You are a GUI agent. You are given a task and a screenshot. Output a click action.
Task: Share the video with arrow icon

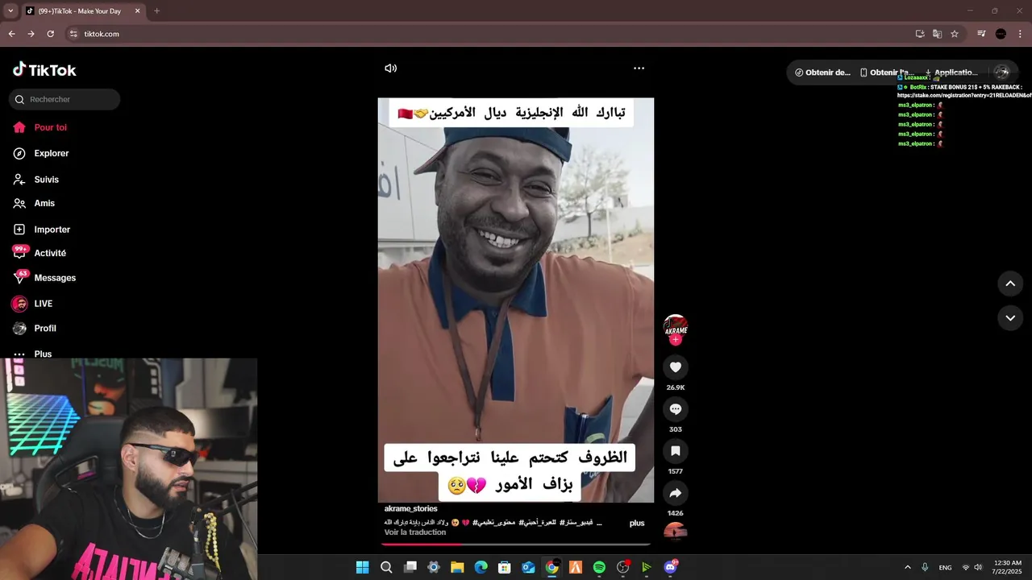(x=676, y=493)
